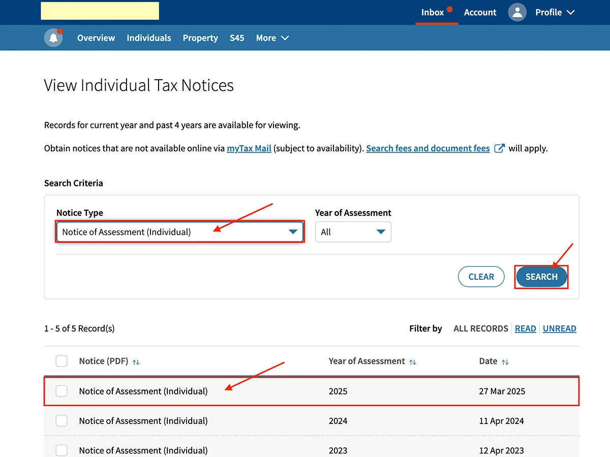Open the Inbox tab
This screenshot has width=610, height=457.
click(x=433, y=12)
